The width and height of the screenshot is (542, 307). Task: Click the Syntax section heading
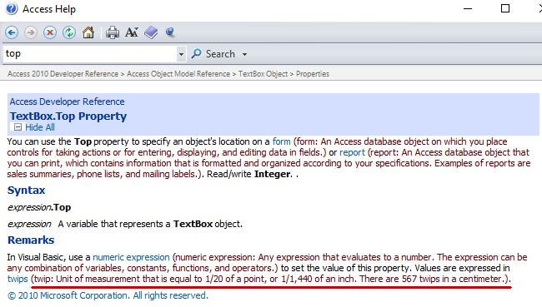click(27, 191)
